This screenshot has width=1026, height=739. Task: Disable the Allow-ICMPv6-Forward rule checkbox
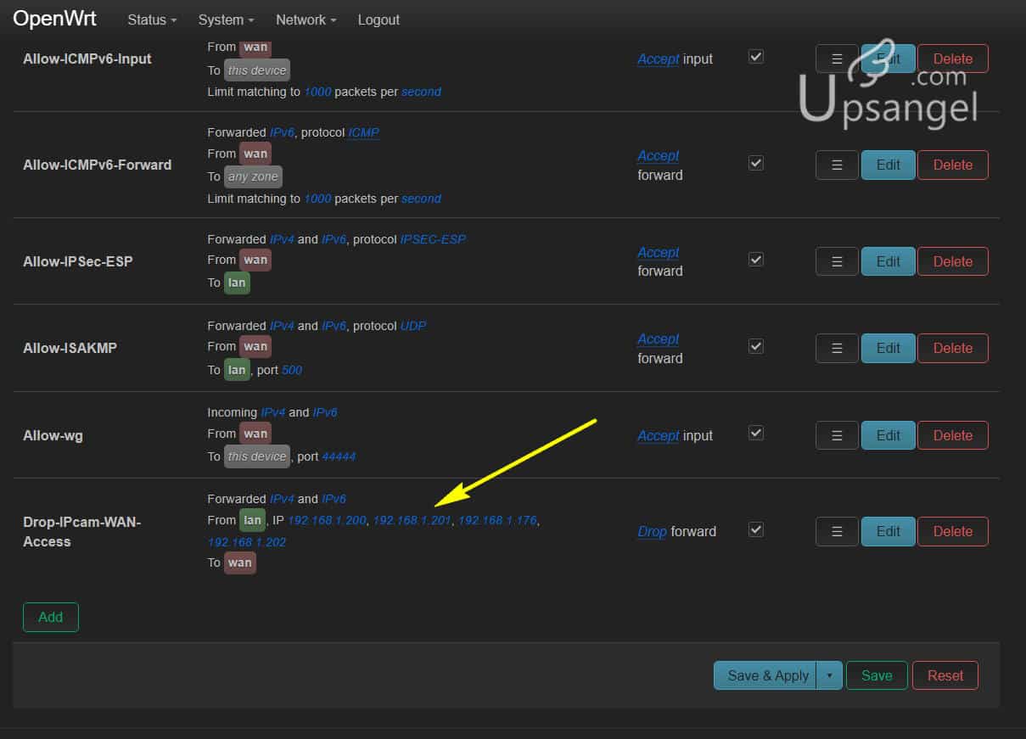(756, 163)
